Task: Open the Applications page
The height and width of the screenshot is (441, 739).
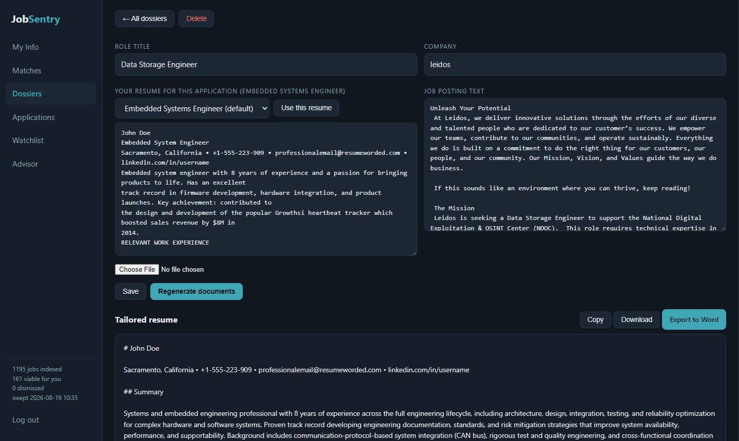Action: coord(51,117)
